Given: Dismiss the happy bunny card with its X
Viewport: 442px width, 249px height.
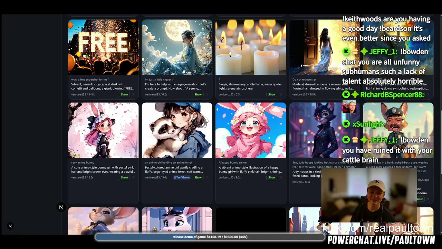Looking at the screenshot, I should [x=281, y=177].
